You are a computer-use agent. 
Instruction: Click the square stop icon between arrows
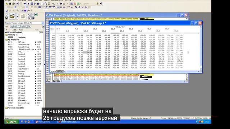click(x=32, y=4)
